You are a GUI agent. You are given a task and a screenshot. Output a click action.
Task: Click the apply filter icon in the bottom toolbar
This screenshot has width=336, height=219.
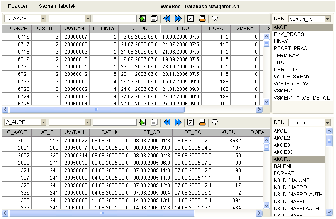tap(143, 122)
